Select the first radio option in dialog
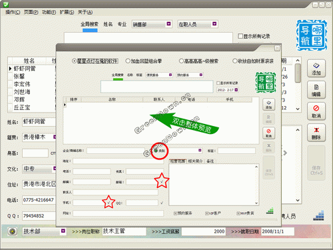This screenshot has height=250, width=333. 75,61
